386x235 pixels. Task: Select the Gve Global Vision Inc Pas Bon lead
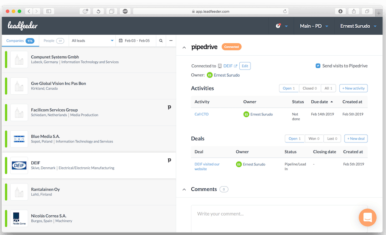coord(89,86)
